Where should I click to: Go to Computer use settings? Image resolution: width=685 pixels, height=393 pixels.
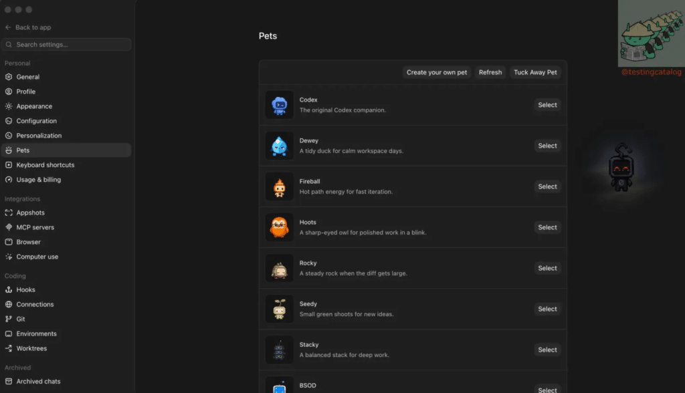coord(66,257)
